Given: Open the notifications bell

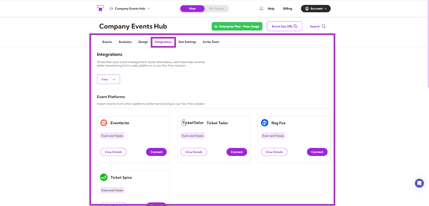Looking at the screenshot, I should [261, 9].
